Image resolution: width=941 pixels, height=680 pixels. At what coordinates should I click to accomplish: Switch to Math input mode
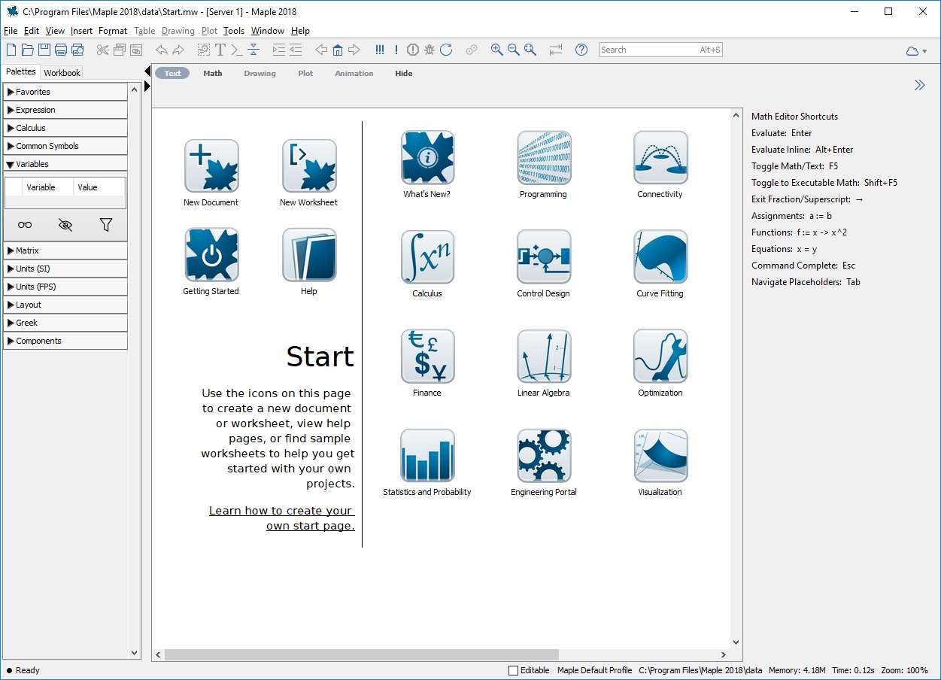(213, 74)
